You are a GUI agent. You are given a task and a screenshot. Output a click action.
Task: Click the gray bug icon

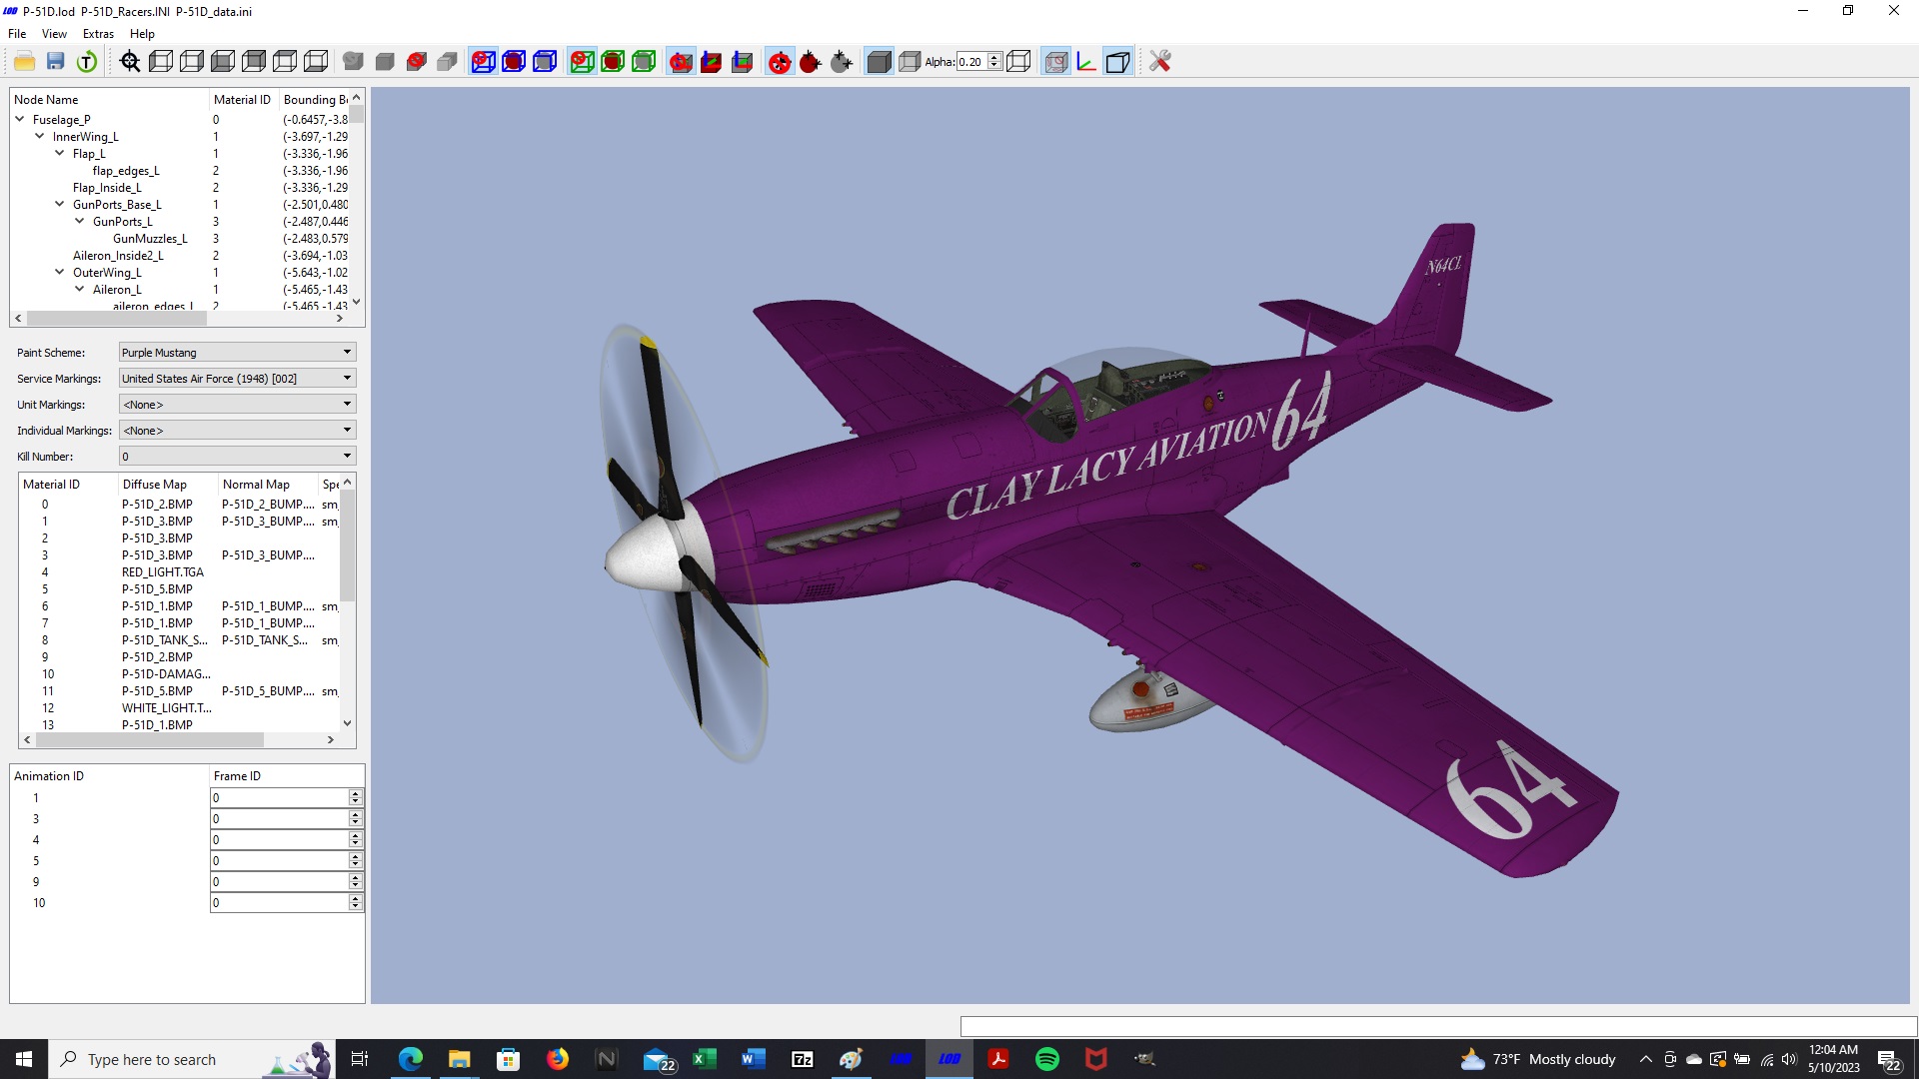[x=842, y=62]
